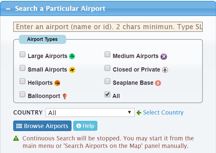Focus the airport name or id search field
The width and height of the screenshot is (216, 153).
108,27
